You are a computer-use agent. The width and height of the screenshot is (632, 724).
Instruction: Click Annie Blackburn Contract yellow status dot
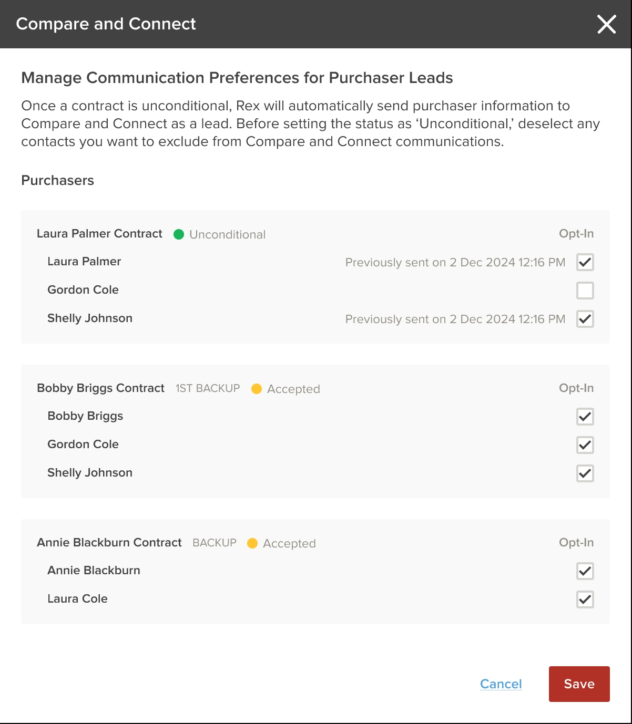[252, 543]
